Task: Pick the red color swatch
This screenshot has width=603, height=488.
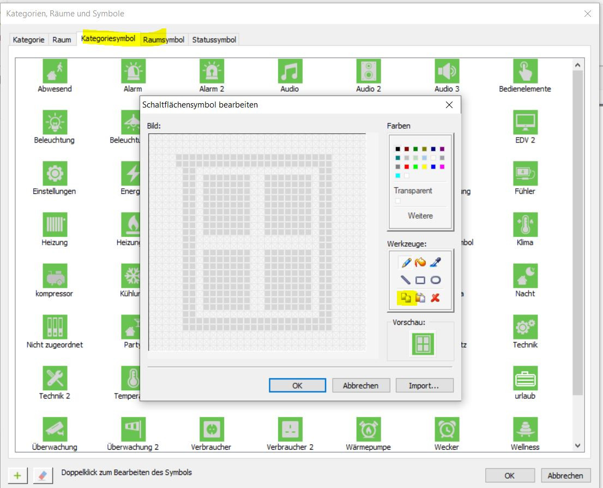Action: [x=407, y=166]
